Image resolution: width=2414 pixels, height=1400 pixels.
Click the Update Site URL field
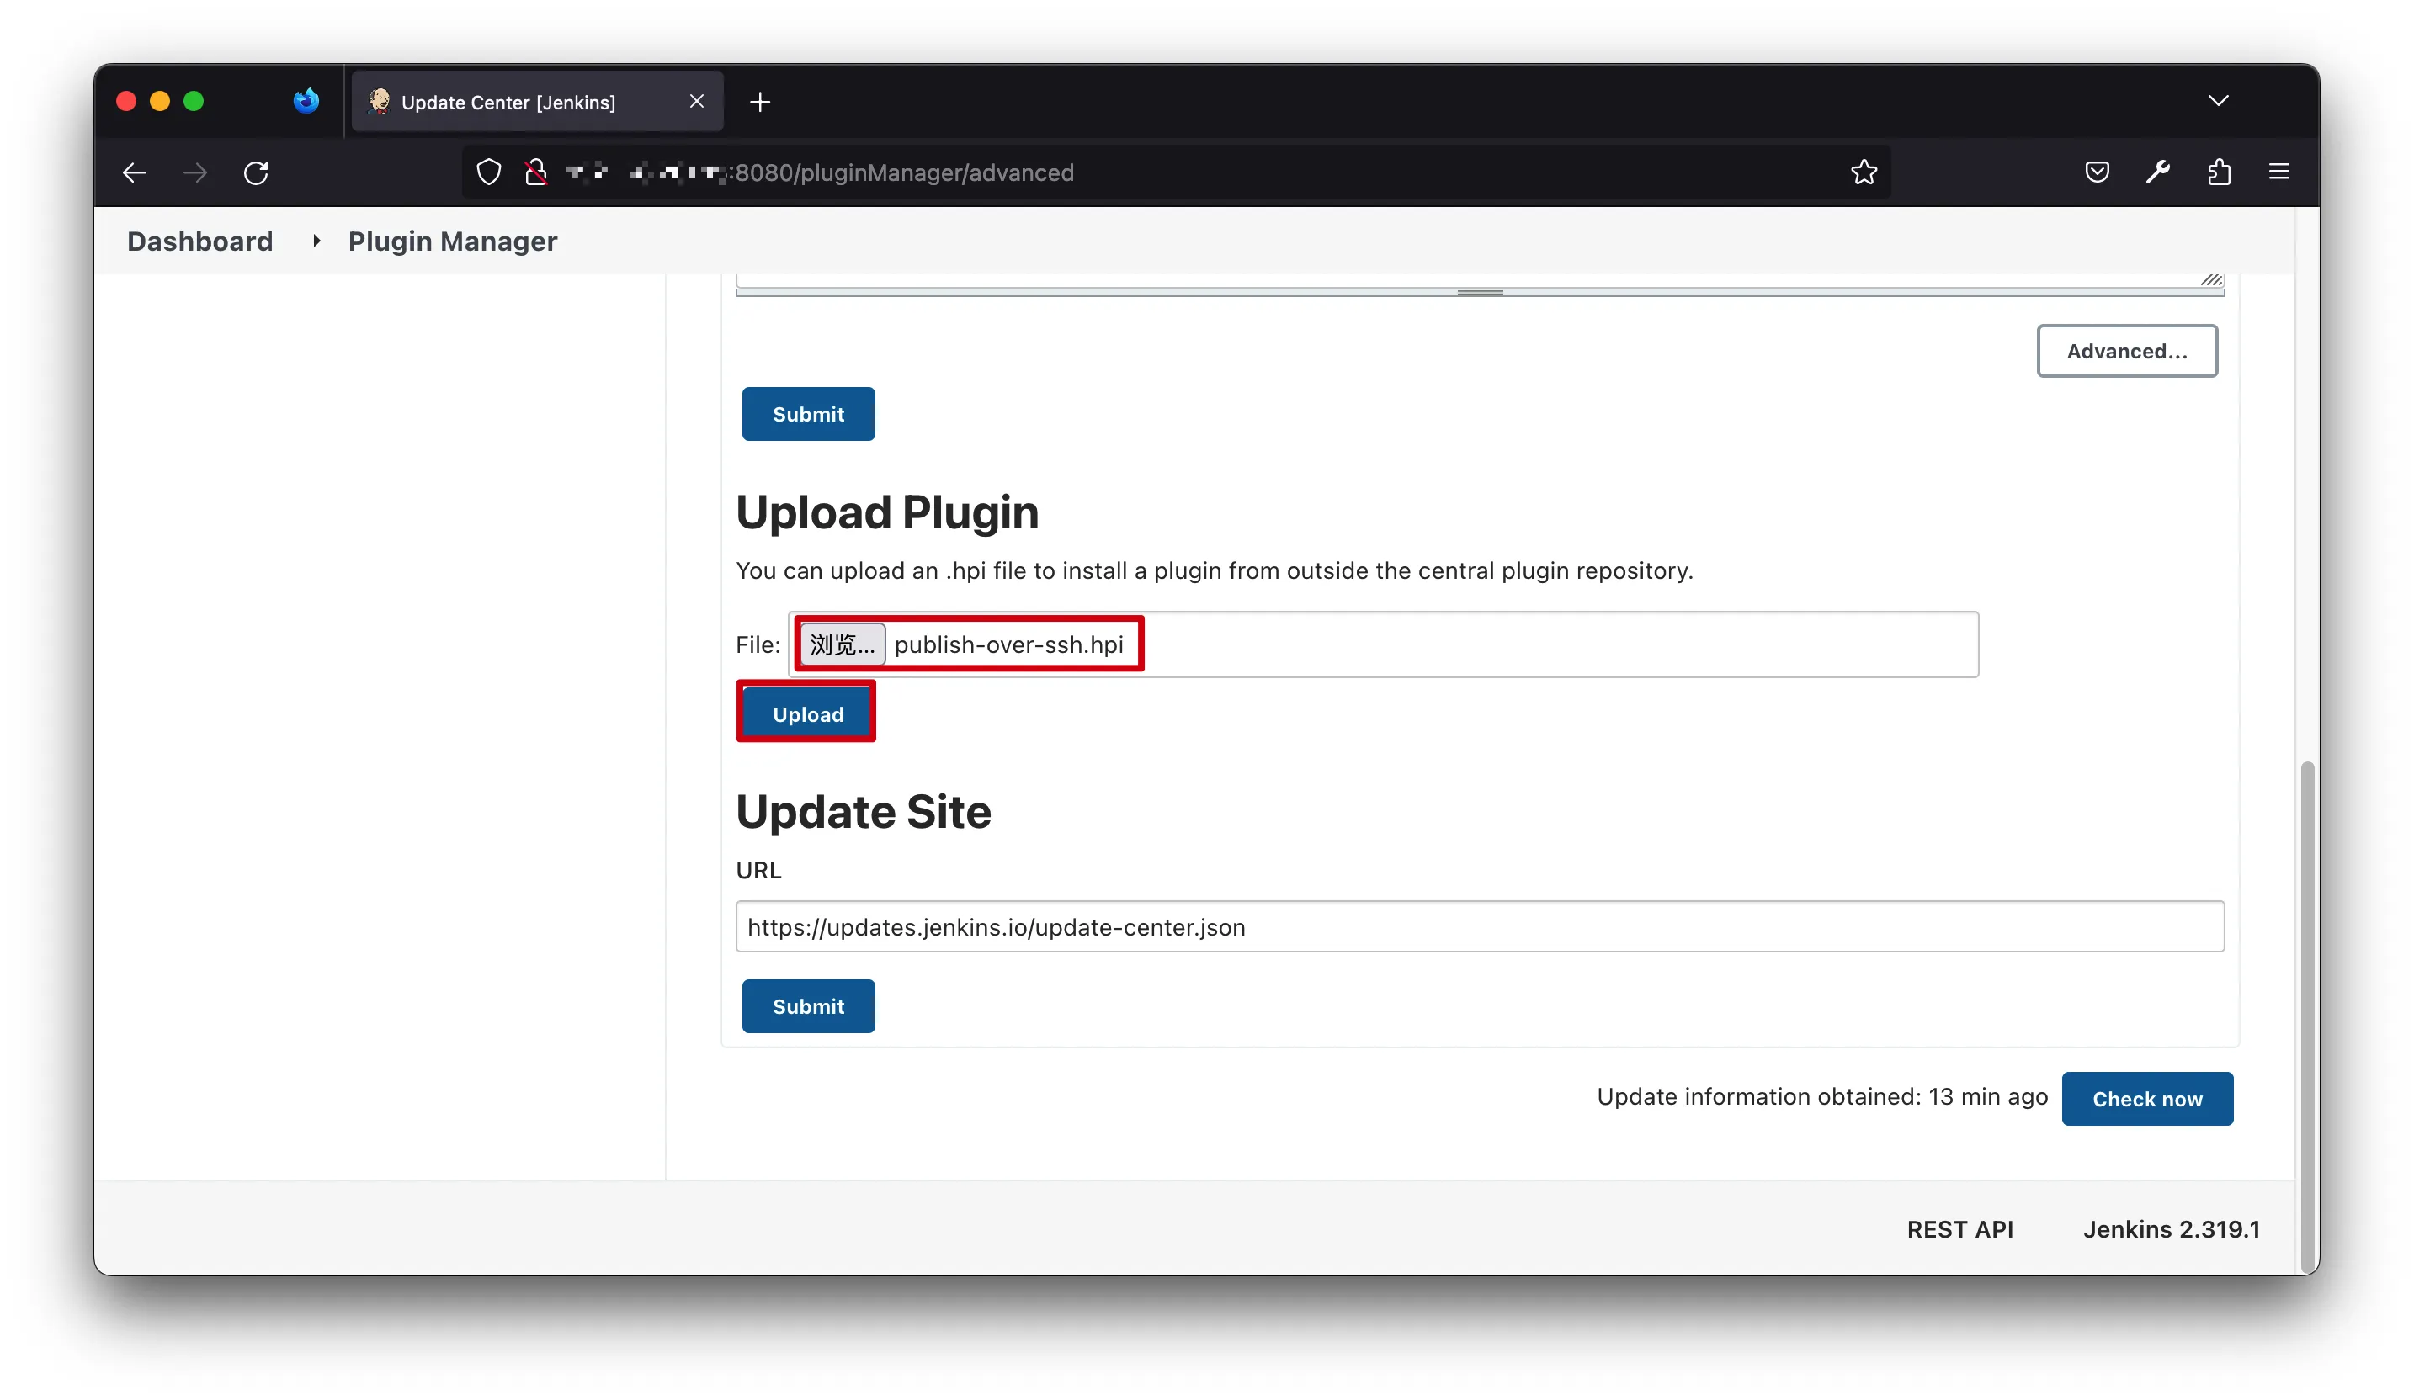click(x=1478, y=927)
